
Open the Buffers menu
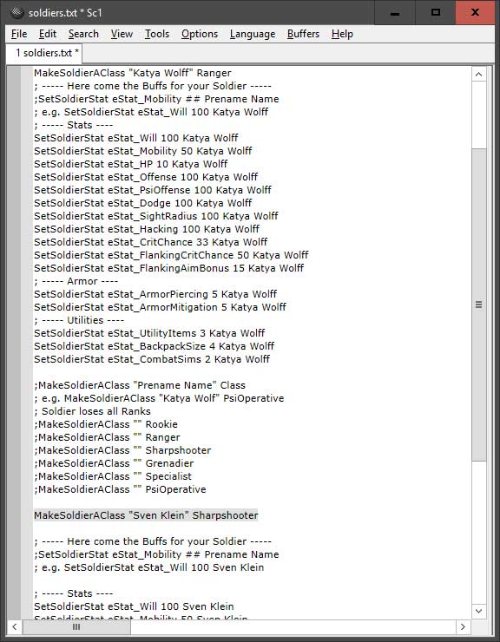[x=303, y=34]
